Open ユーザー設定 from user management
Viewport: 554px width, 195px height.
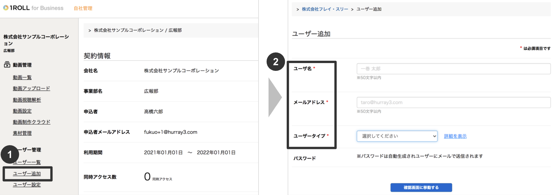pyautogui.click(x=26, y=185)
